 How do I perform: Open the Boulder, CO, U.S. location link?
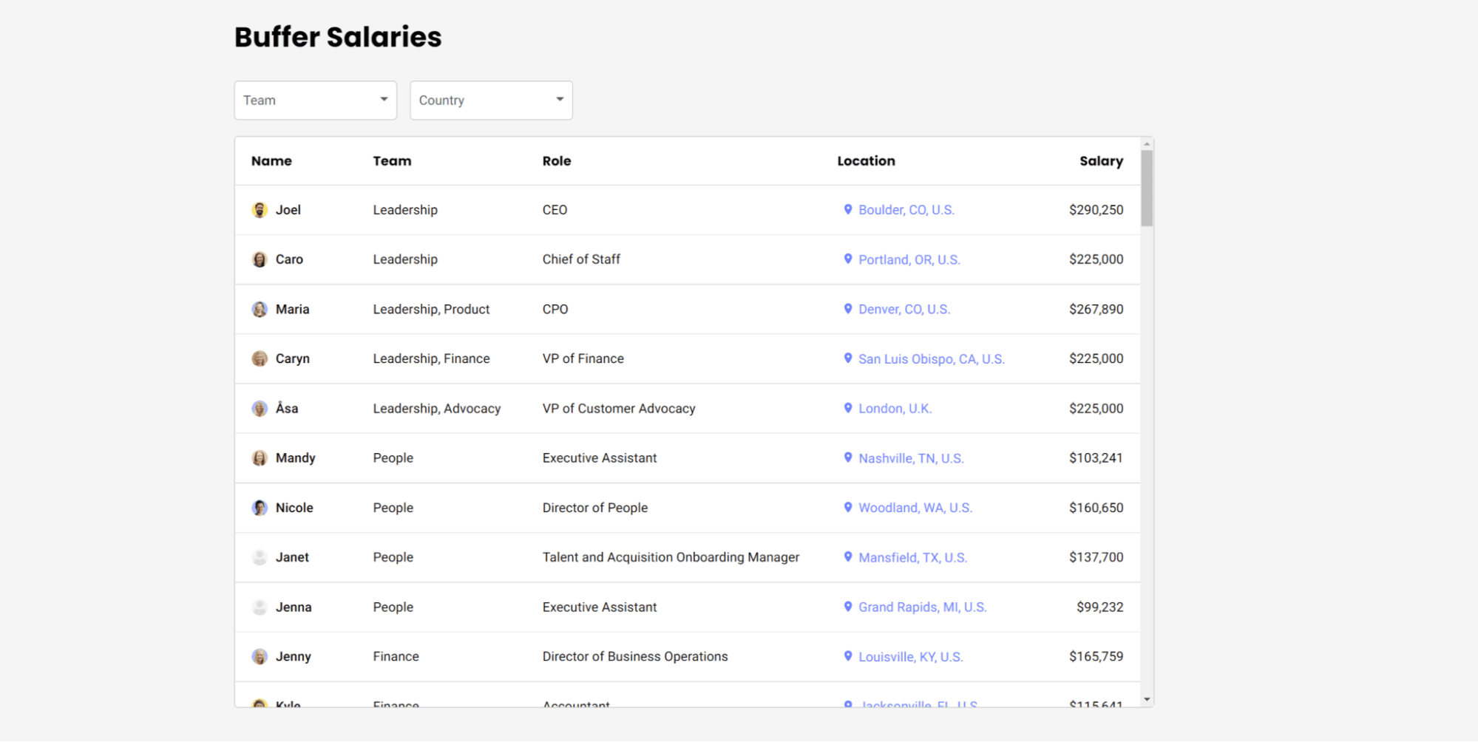(906, 209)
